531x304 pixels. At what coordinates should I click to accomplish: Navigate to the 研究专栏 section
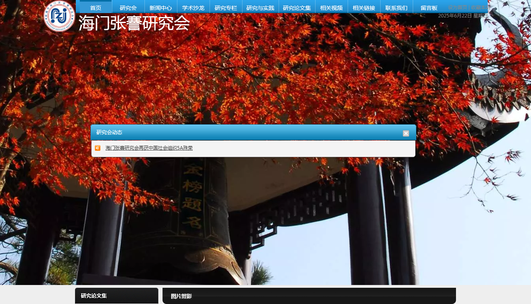click(x=226, y=8)
